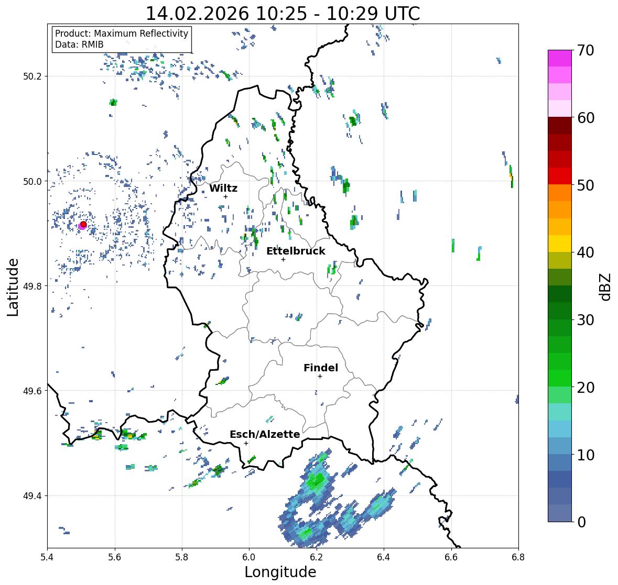Viewport: 618px width, 585px height.
Task: Click the Findel plus marker
Action: pyautogui.click(x=320, y=377)
